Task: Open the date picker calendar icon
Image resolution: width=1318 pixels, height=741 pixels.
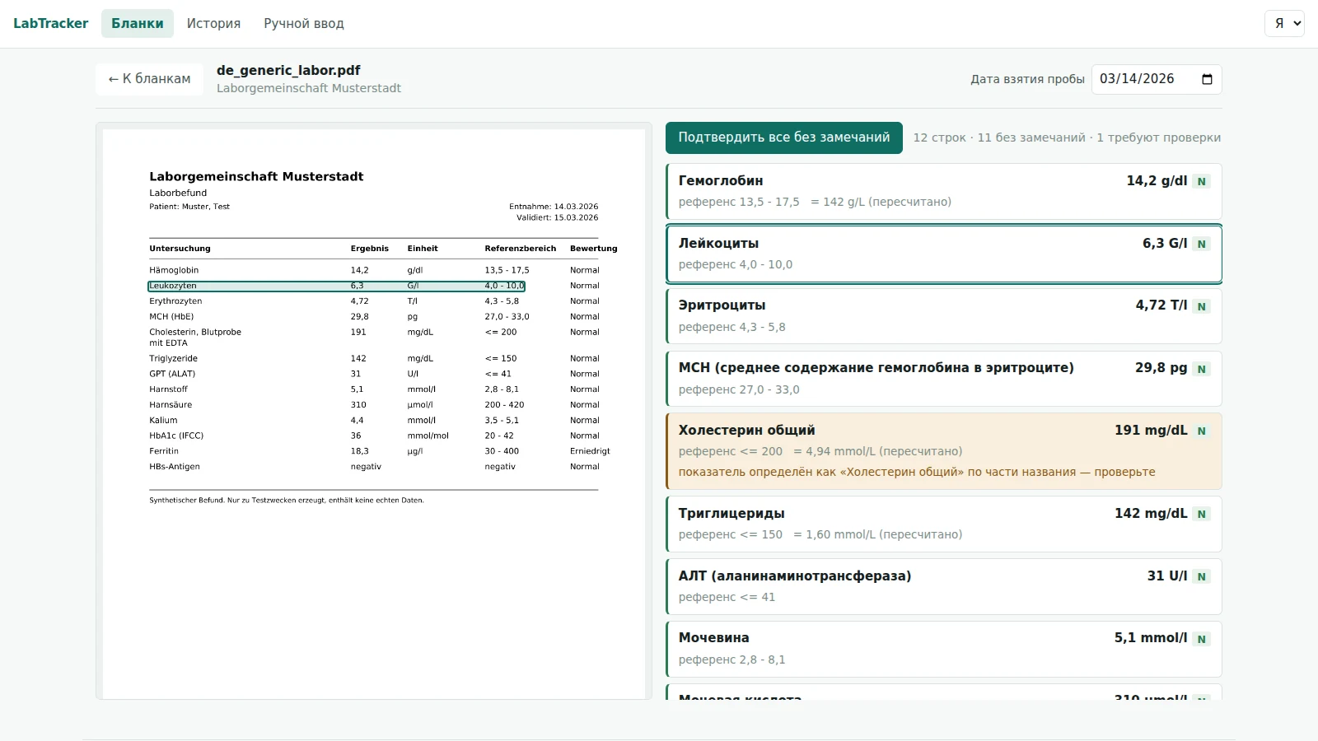Action: pos(1207,79)
